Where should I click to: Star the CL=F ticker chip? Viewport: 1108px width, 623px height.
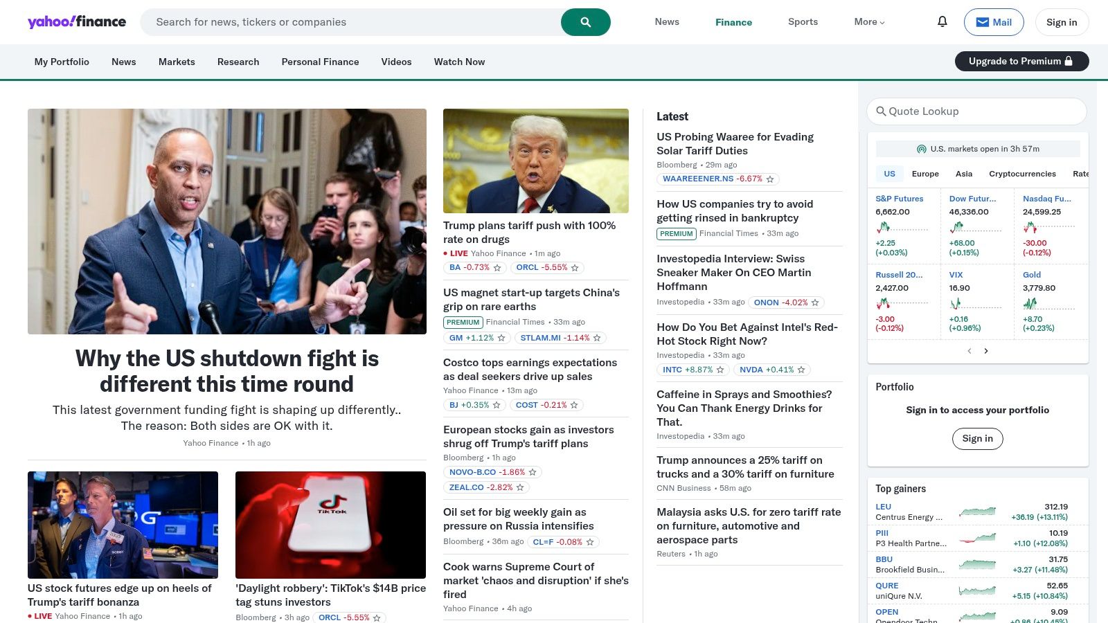tap(590, 543)
